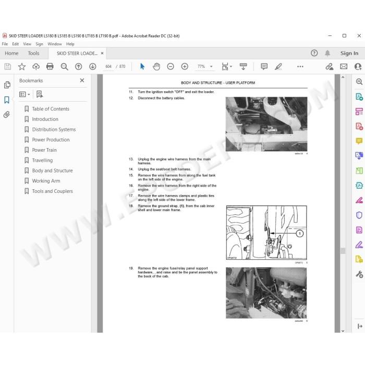Click scrollbar down arrow
This screenshot has width=365, height=365.
[343, 331]
